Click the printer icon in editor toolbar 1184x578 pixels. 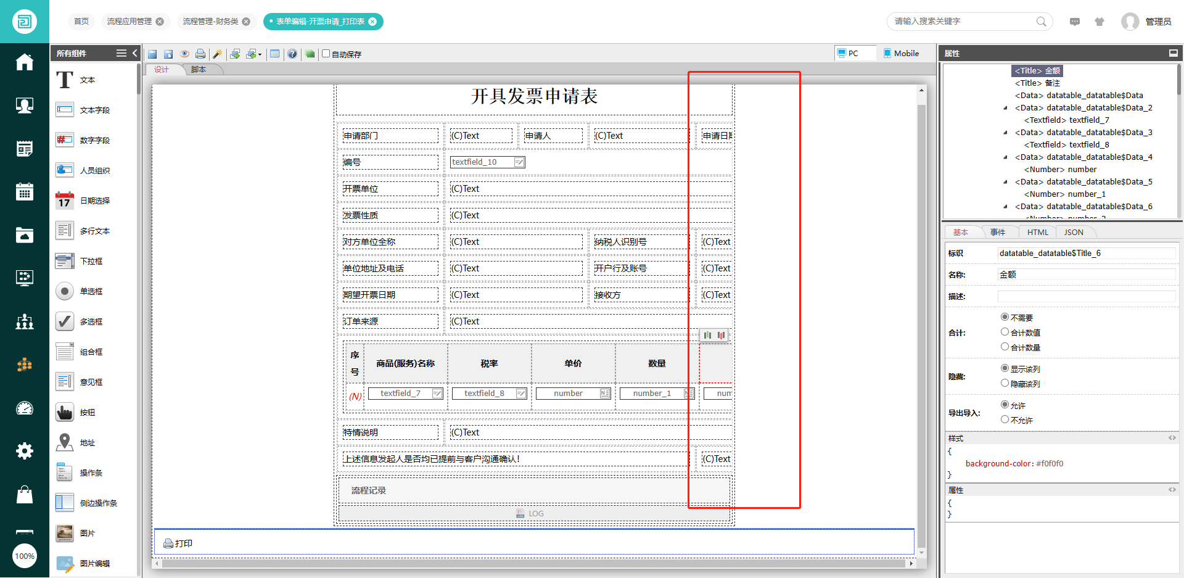coord(200,54)
